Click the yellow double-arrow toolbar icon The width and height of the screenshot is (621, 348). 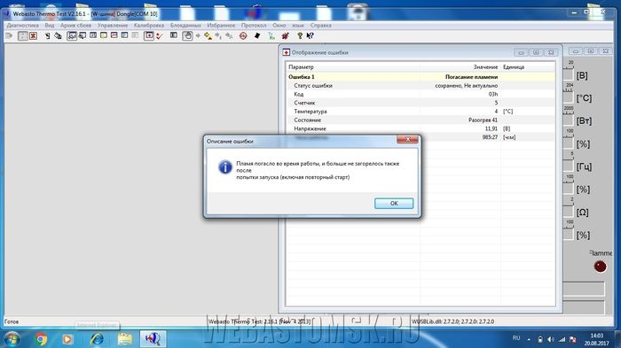tap(208, 36)
